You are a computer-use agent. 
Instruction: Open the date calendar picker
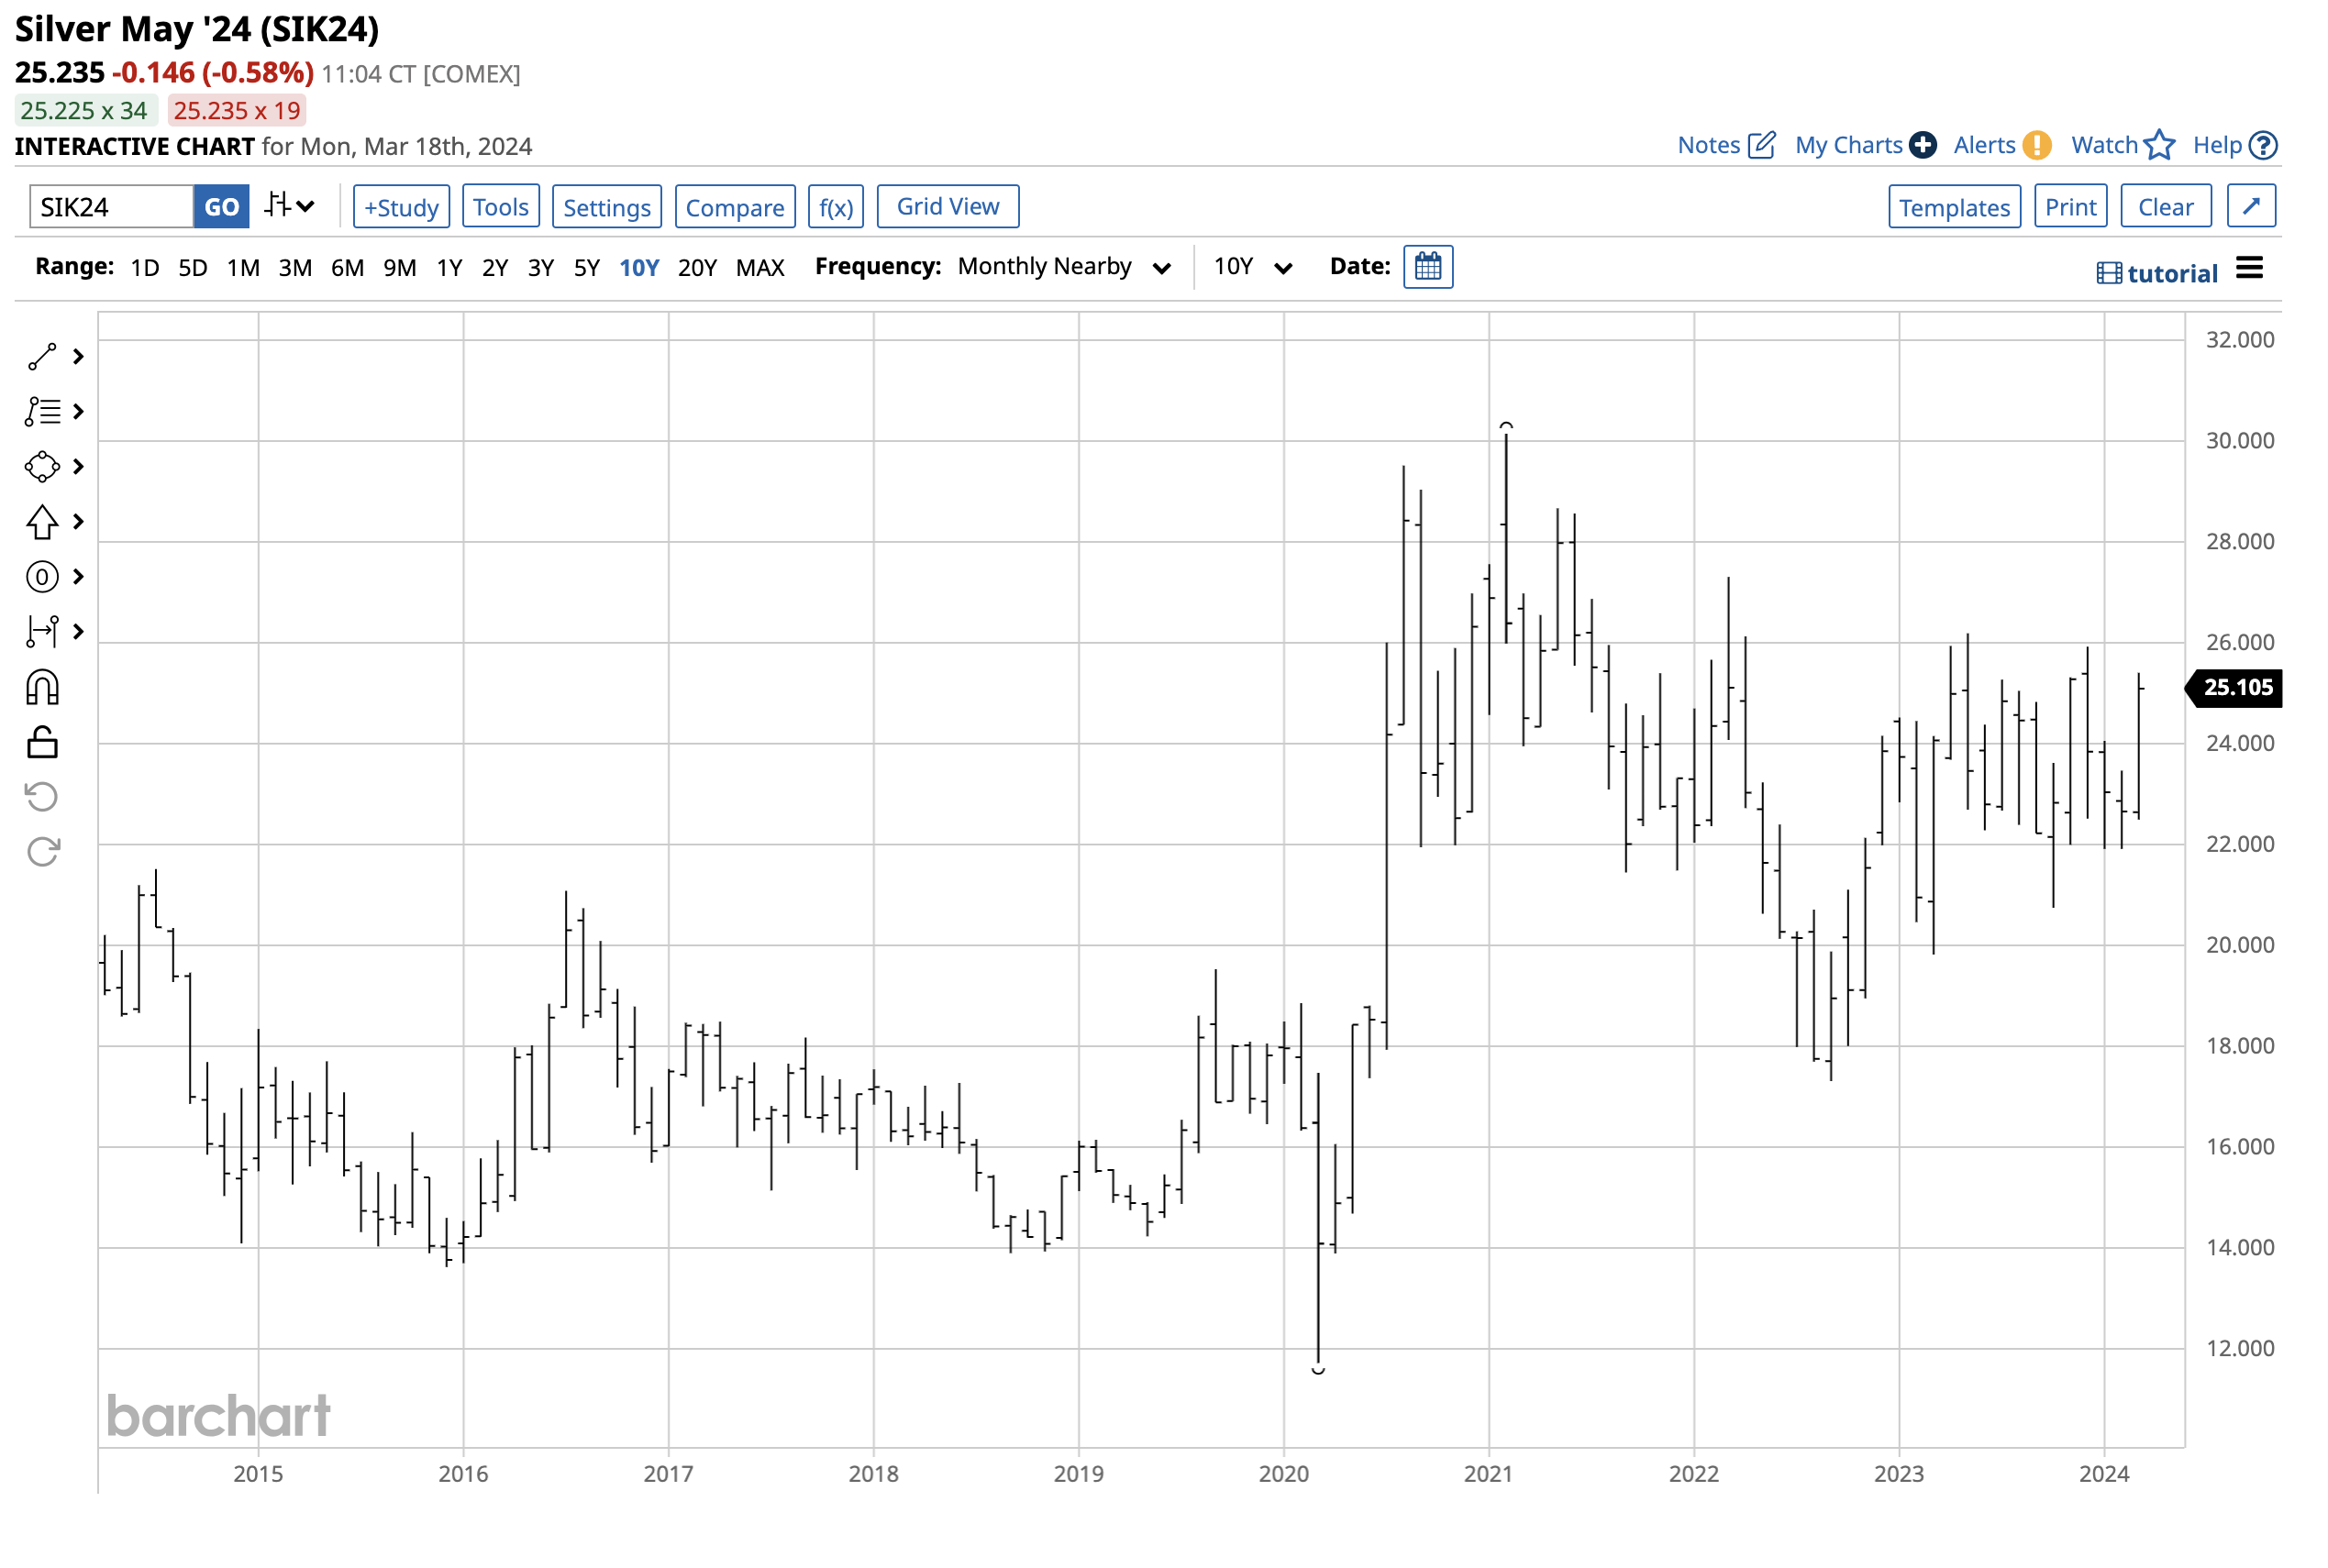tap(1427, 266)
